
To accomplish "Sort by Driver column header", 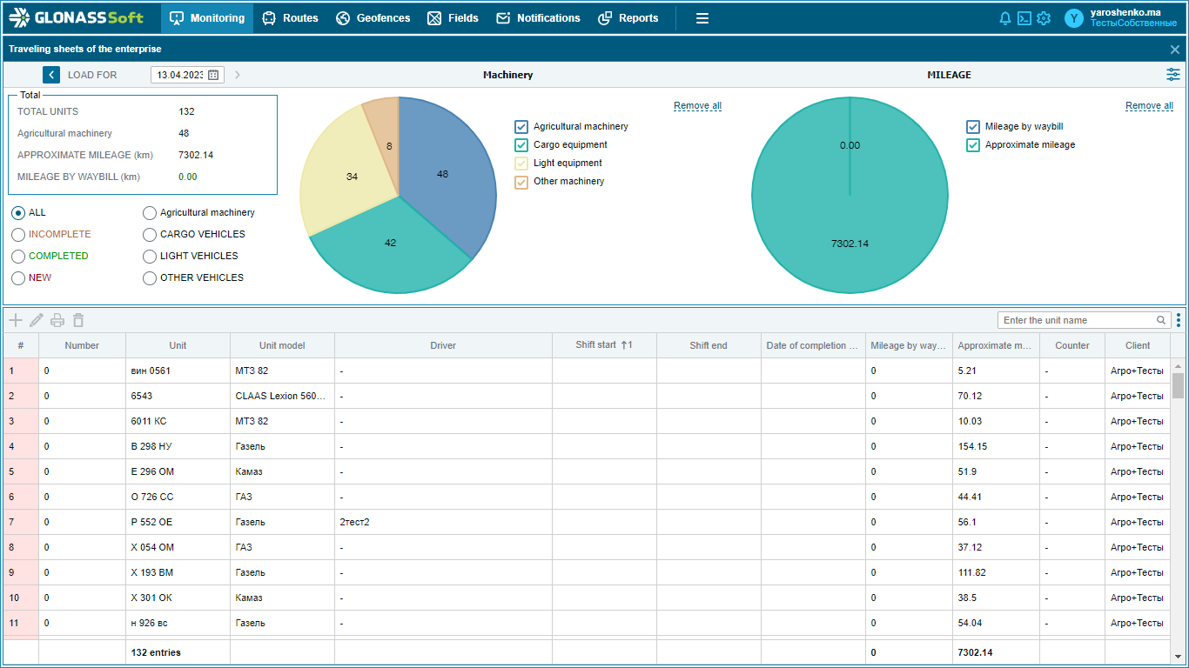I will (443, 345).
